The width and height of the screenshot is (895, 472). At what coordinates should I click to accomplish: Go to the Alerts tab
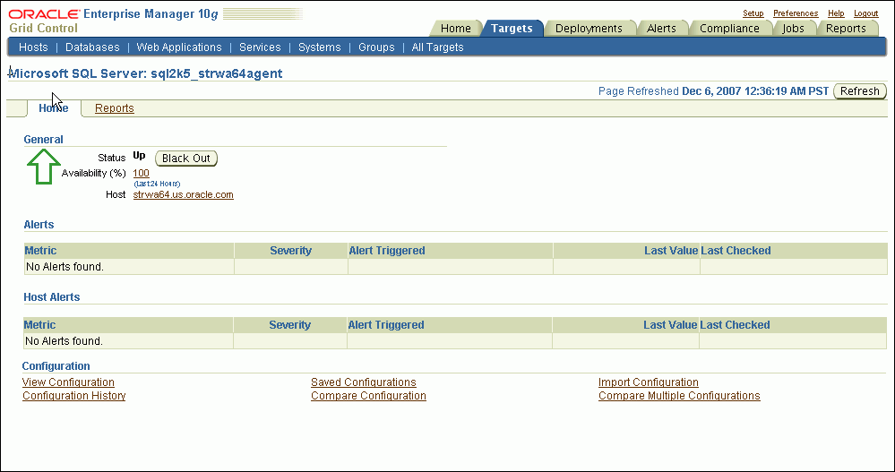661,29
